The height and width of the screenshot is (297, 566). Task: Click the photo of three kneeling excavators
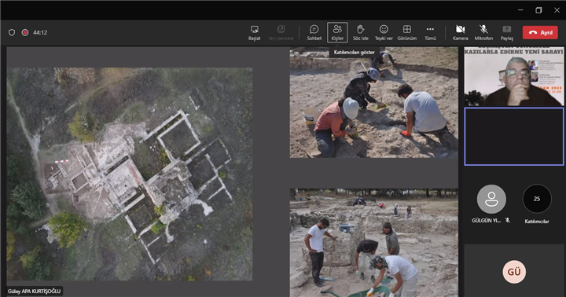click(x=373, y=102)
